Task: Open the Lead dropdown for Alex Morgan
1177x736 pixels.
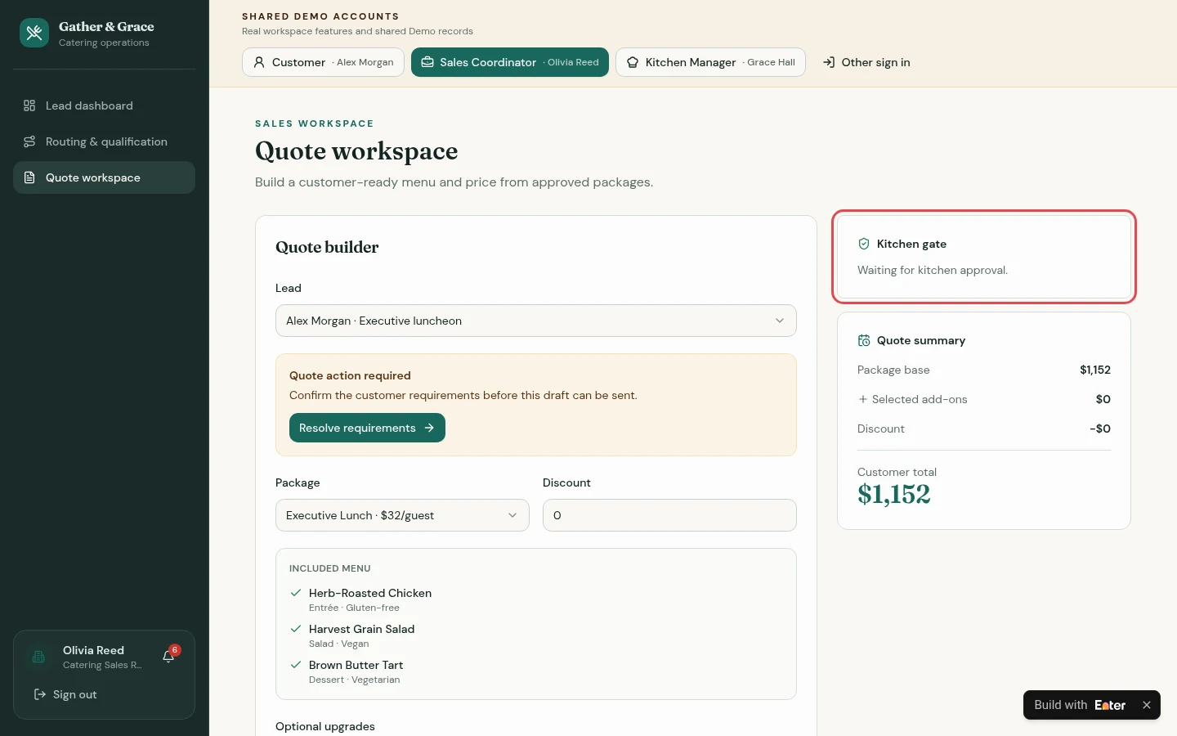Action: coord(536,321)
